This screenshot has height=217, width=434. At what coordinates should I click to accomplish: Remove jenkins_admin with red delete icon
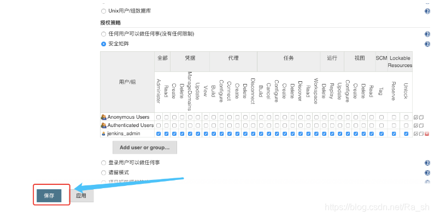point(427,134)
